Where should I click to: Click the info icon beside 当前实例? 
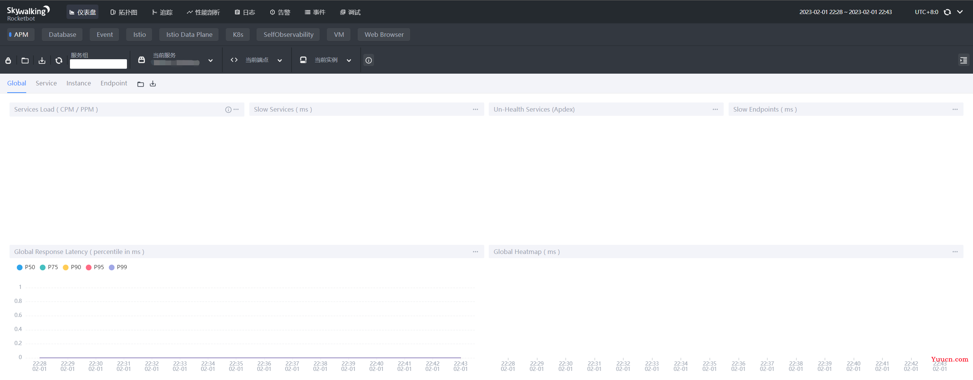pos(369,60)
